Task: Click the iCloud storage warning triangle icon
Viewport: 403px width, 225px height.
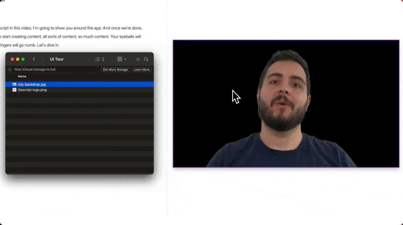Action: click(x=10, y=70)
